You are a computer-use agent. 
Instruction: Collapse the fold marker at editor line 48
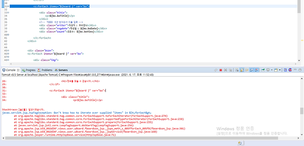coord(8,60)
